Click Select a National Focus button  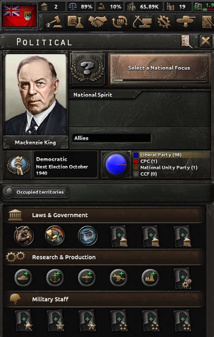(x=159, y=68)
